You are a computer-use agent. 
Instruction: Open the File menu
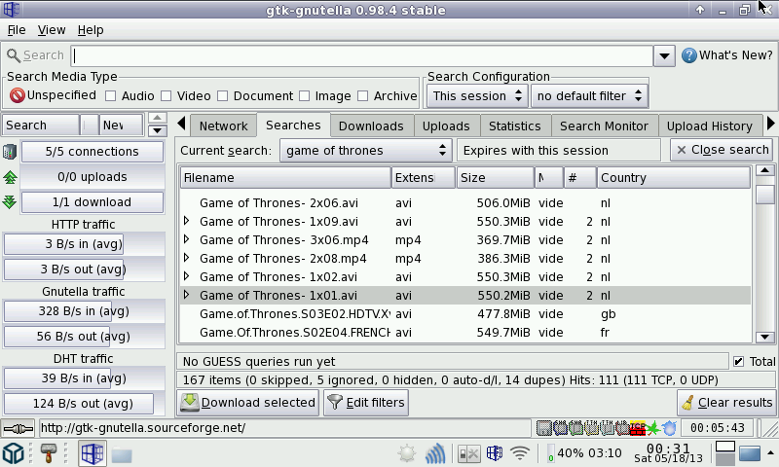tap(17, 30)
